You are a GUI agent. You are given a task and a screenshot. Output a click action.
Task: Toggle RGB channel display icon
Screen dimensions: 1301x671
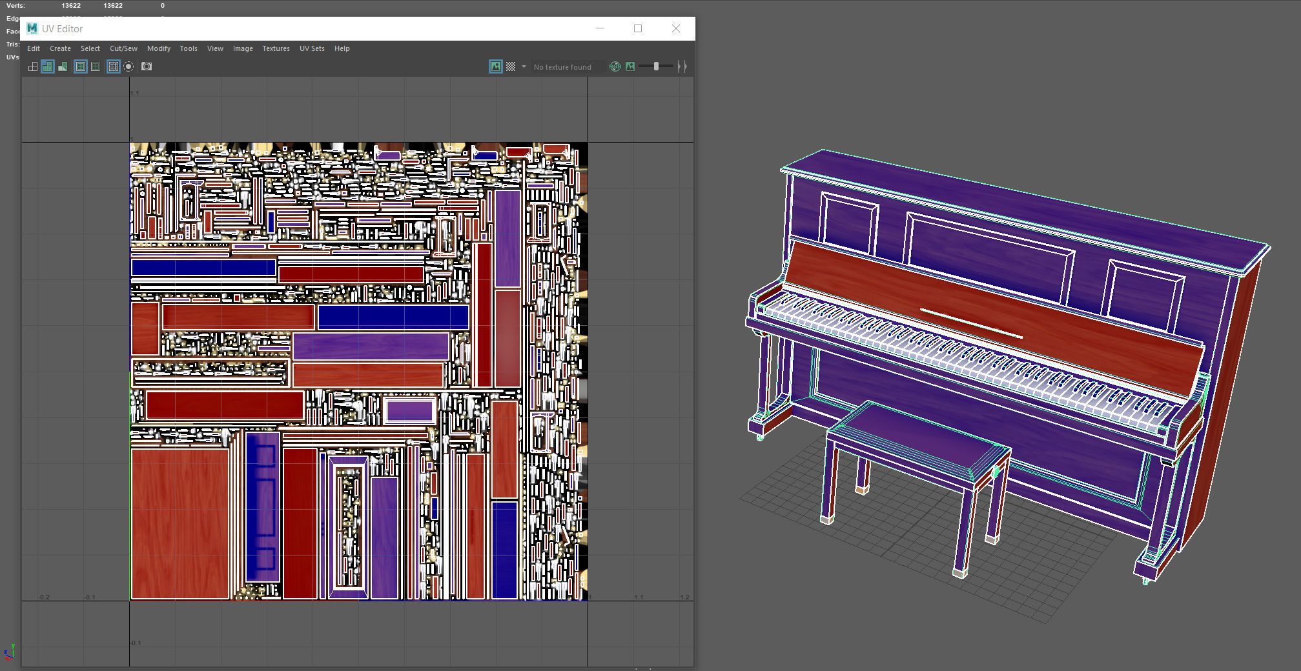tap(615, 66)
